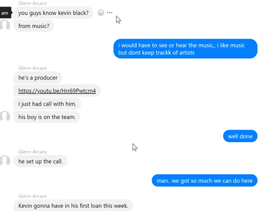Select the black 'am' timestamp tooltip
Screen dimensions: 259x211
pos(5,13)
